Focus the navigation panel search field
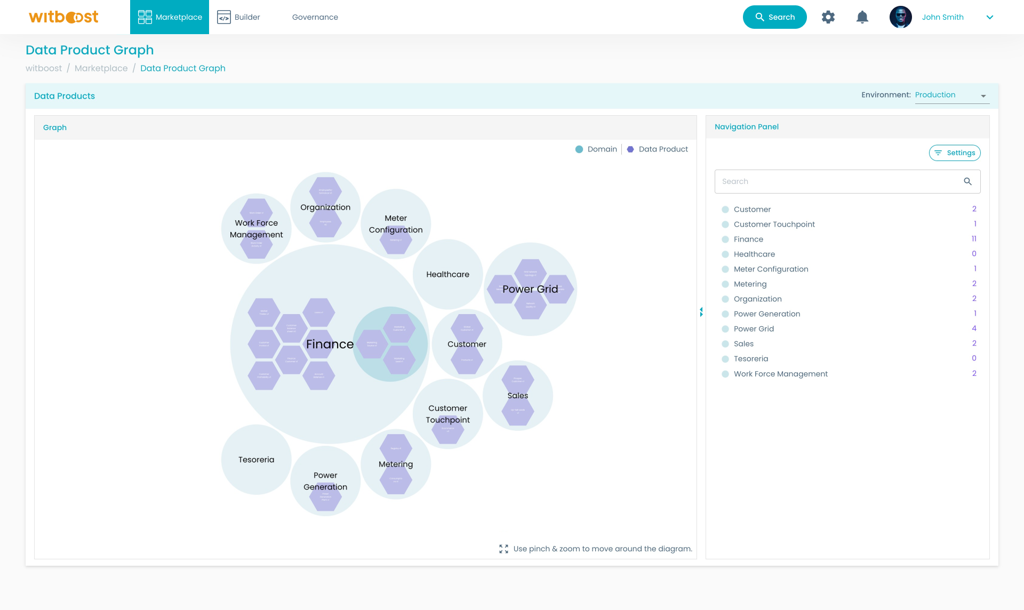 837,181
